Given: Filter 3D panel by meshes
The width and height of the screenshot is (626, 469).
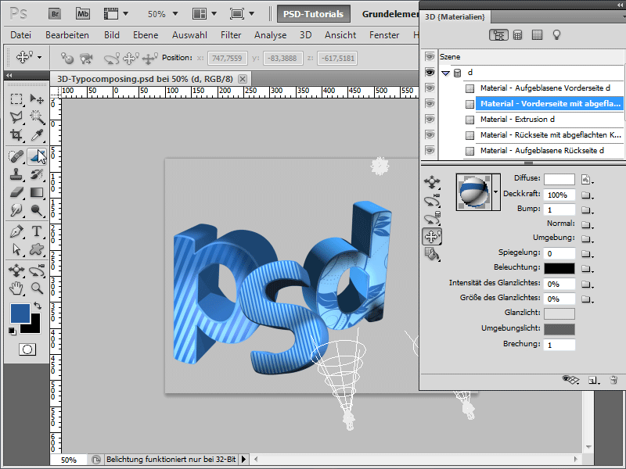Looking at the screenshot, I should coord(517,35).
